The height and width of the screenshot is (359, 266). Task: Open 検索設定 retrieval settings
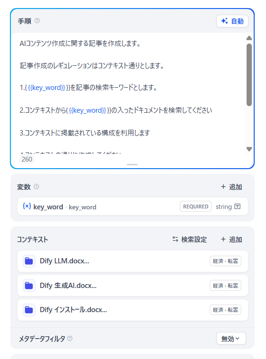tap(190, 240)
